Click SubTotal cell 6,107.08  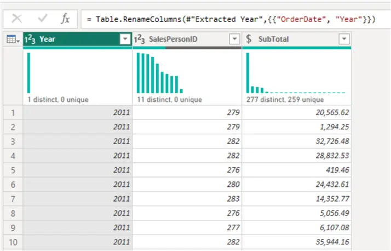tap(296, 228)
